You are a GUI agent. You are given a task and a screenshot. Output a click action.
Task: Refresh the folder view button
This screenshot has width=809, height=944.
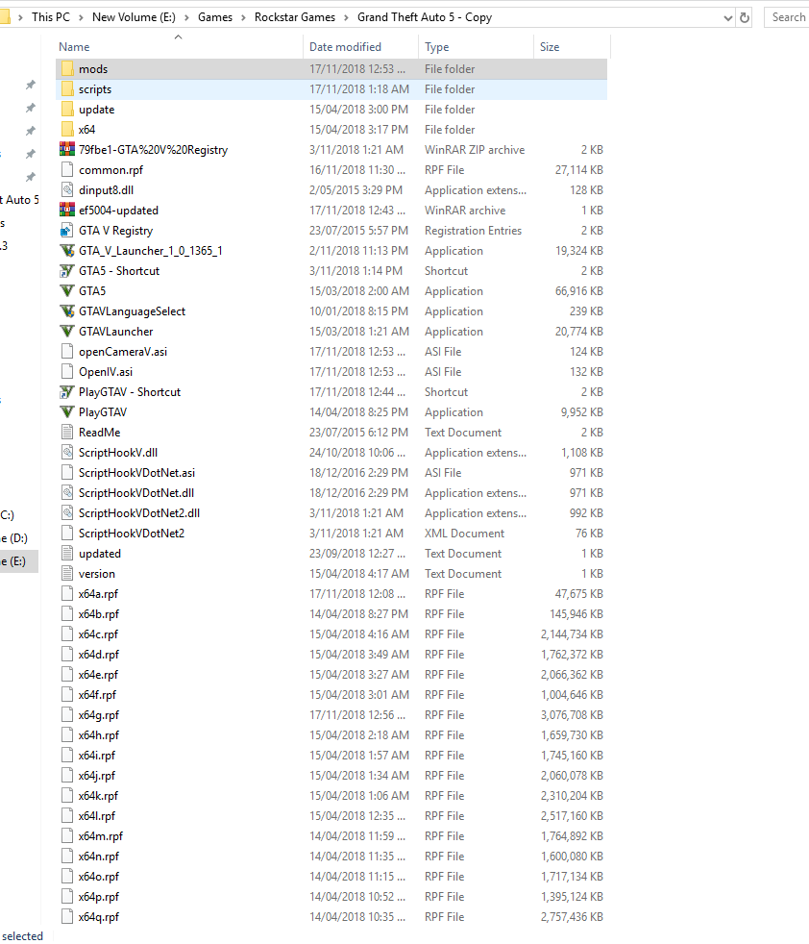[745, 17]
